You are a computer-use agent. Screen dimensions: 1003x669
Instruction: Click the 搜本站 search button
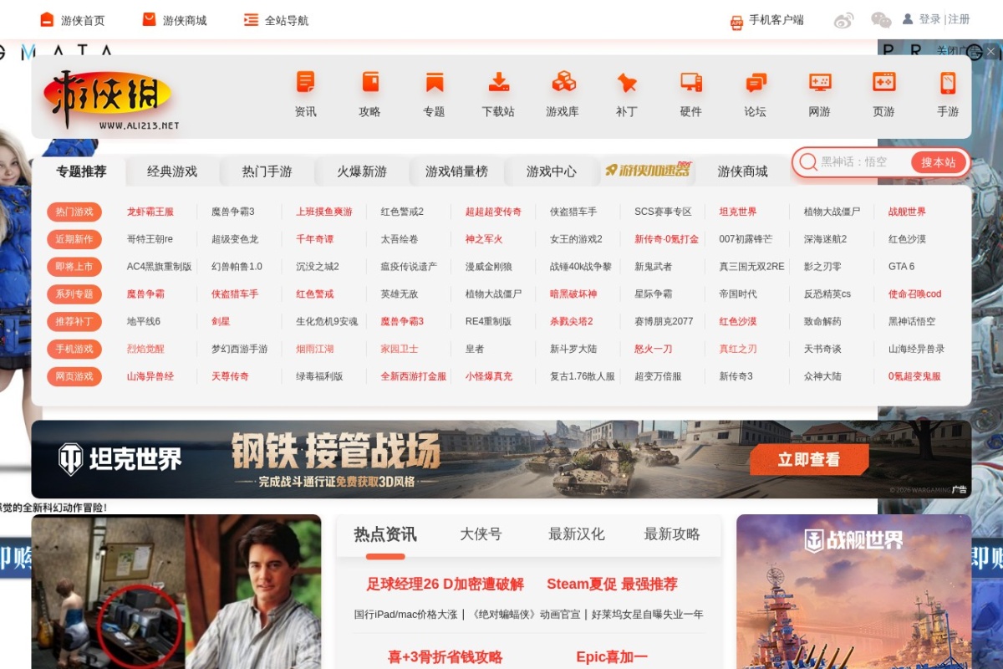(939, 162)
